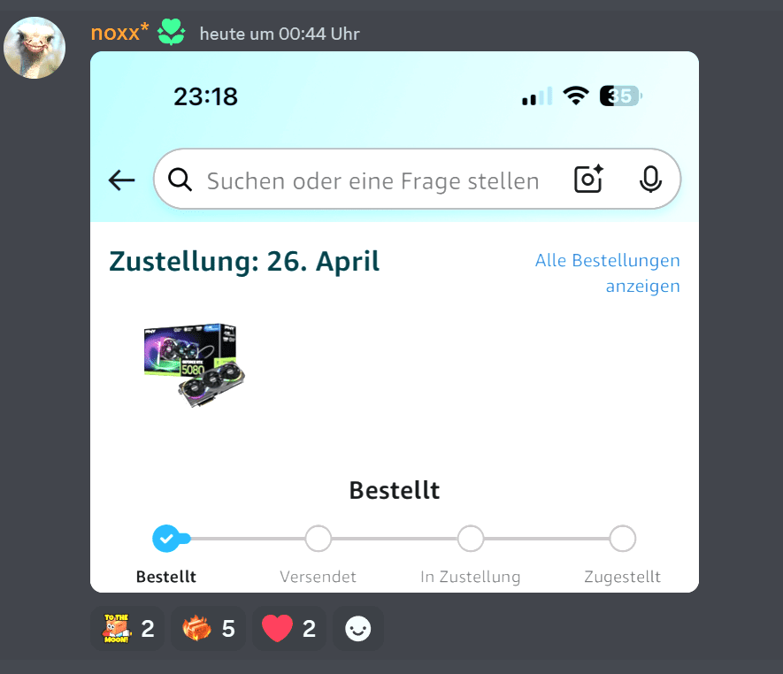
Task: Click noxx's ostrich profile avatar
Action: (x=35, y=48)
